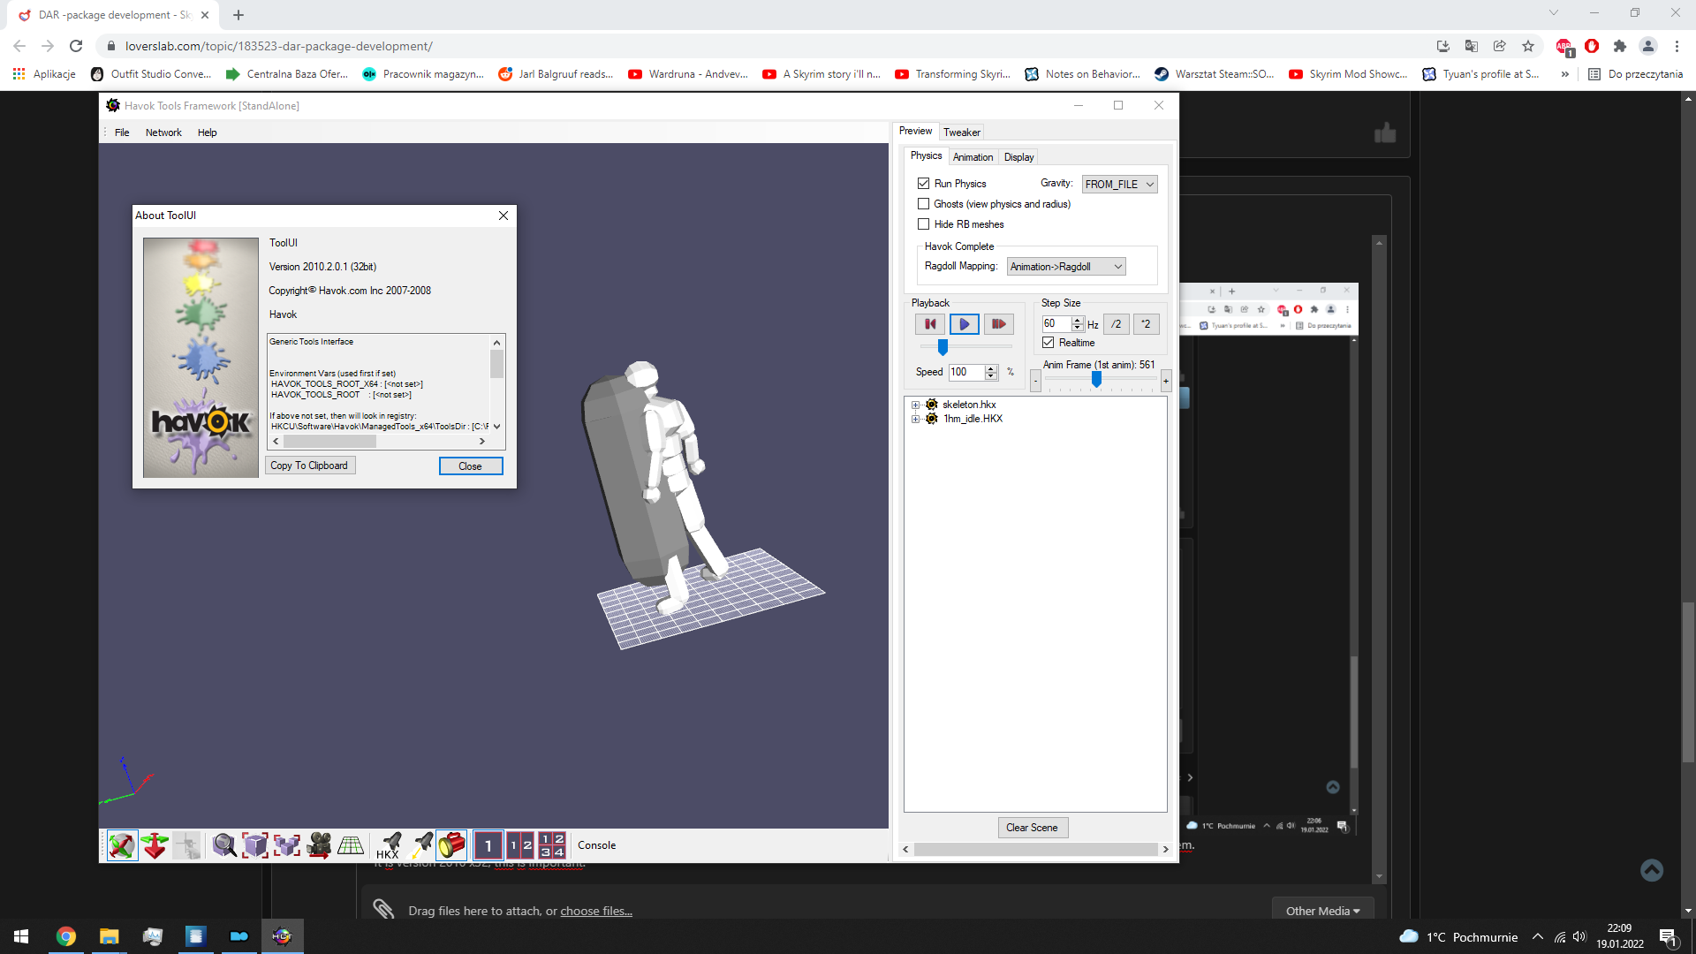The image size is (1696, 954).
Task: Click the single cube frame-selection icon
Action: (255, 845)
